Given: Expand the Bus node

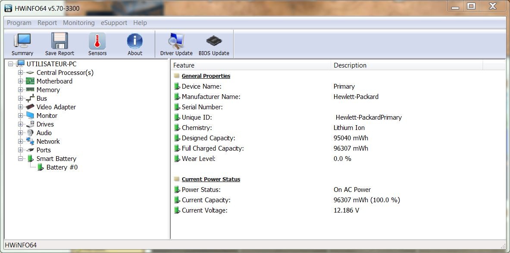Looking at the screenshot, I should (21, 98).
